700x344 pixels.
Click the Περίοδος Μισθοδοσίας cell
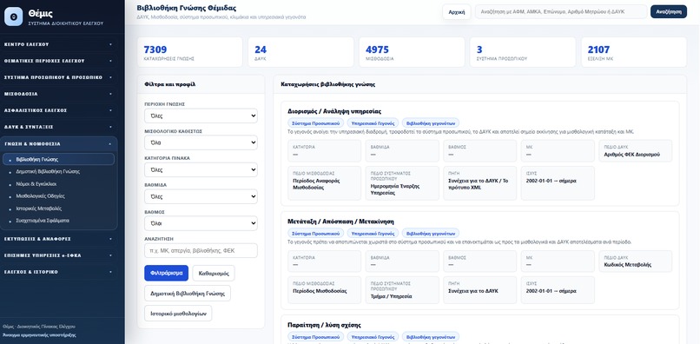pyautogui.click(x=324, y=290)
